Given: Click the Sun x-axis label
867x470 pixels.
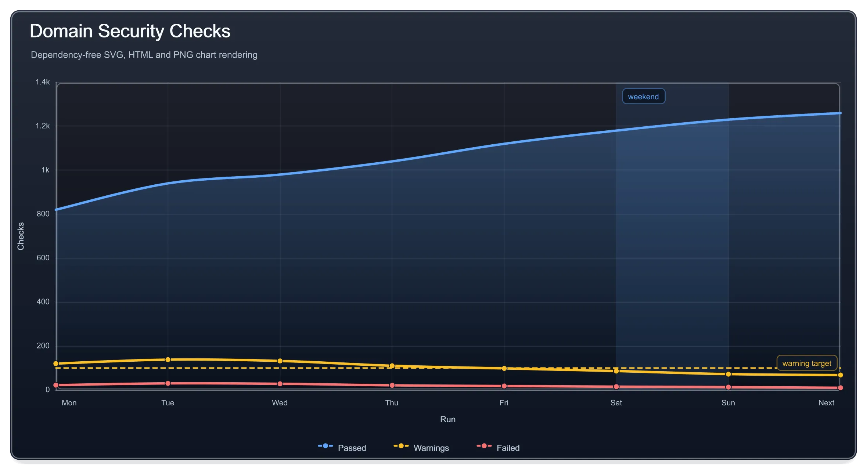Looking at the screenshot, I should click(728, 402).
